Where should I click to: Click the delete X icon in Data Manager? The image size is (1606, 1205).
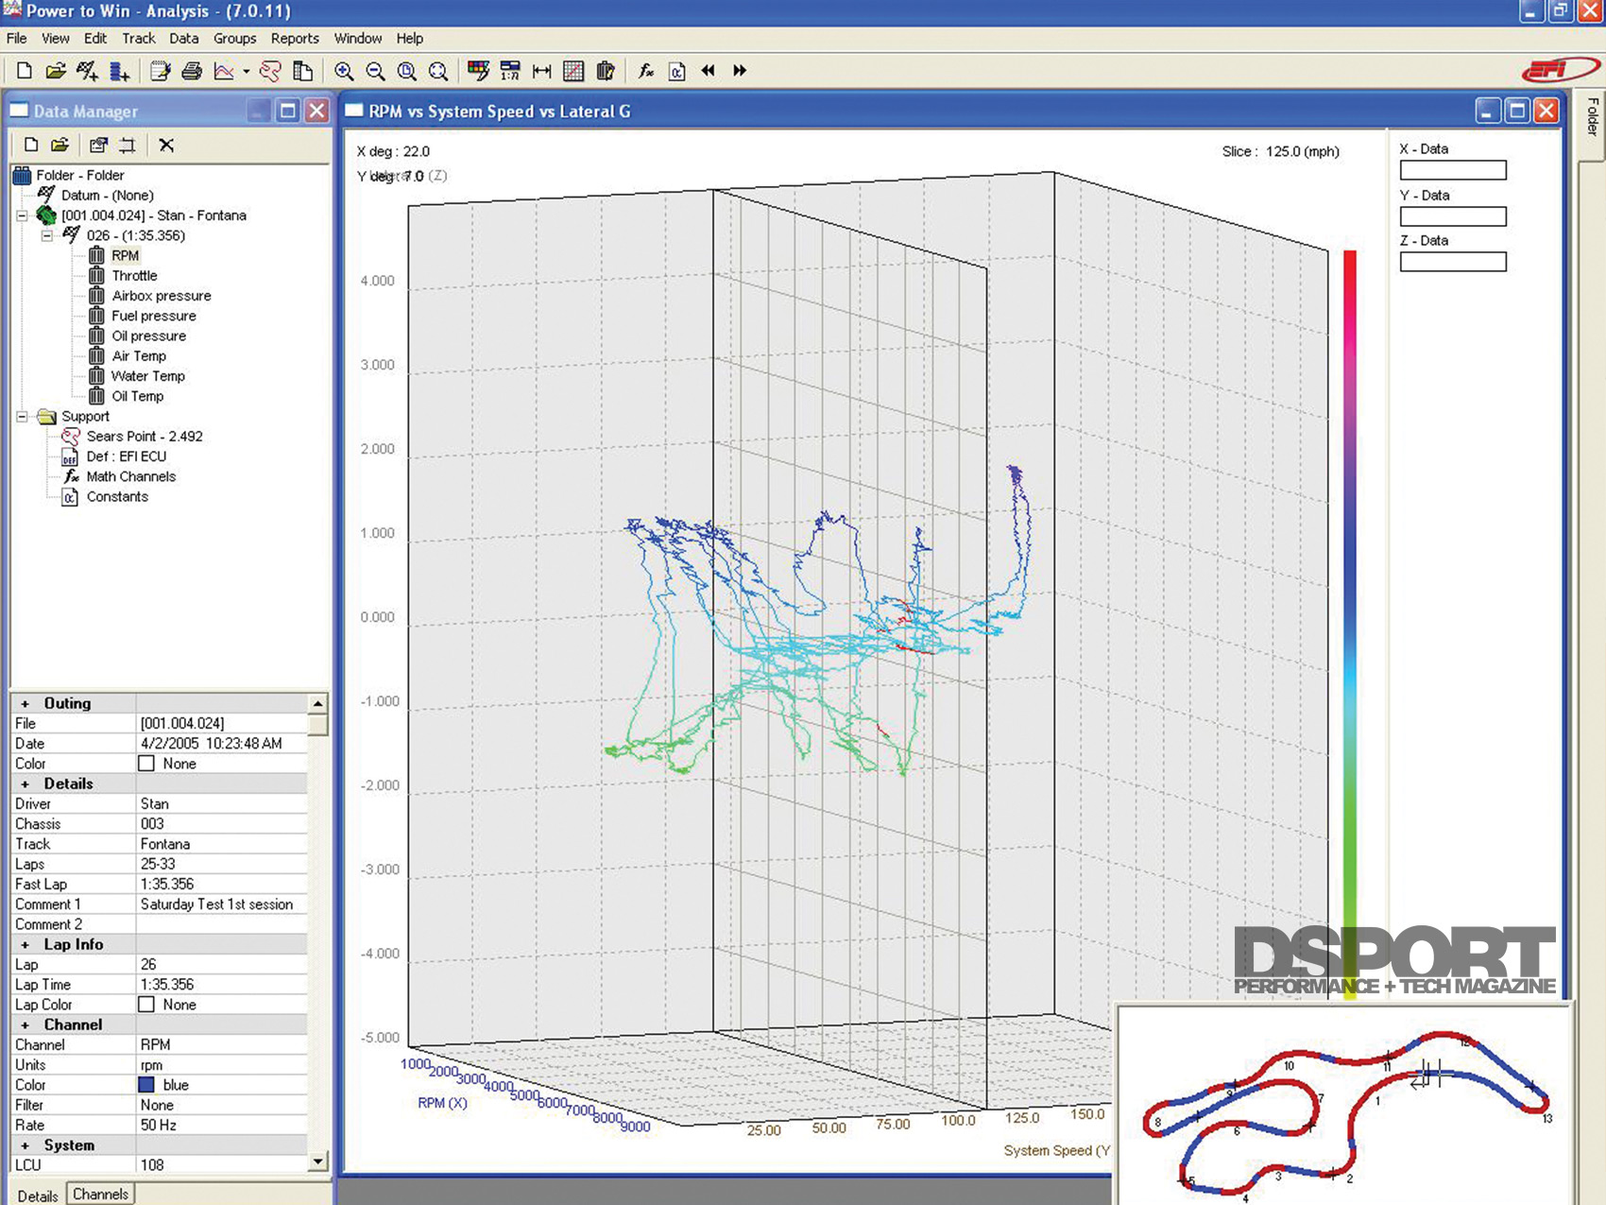coord(166,145)
